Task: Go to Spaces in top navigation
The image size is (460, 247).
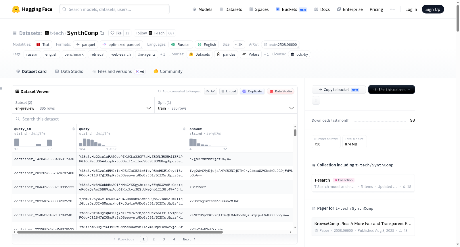Action: [x=259, y=9]
